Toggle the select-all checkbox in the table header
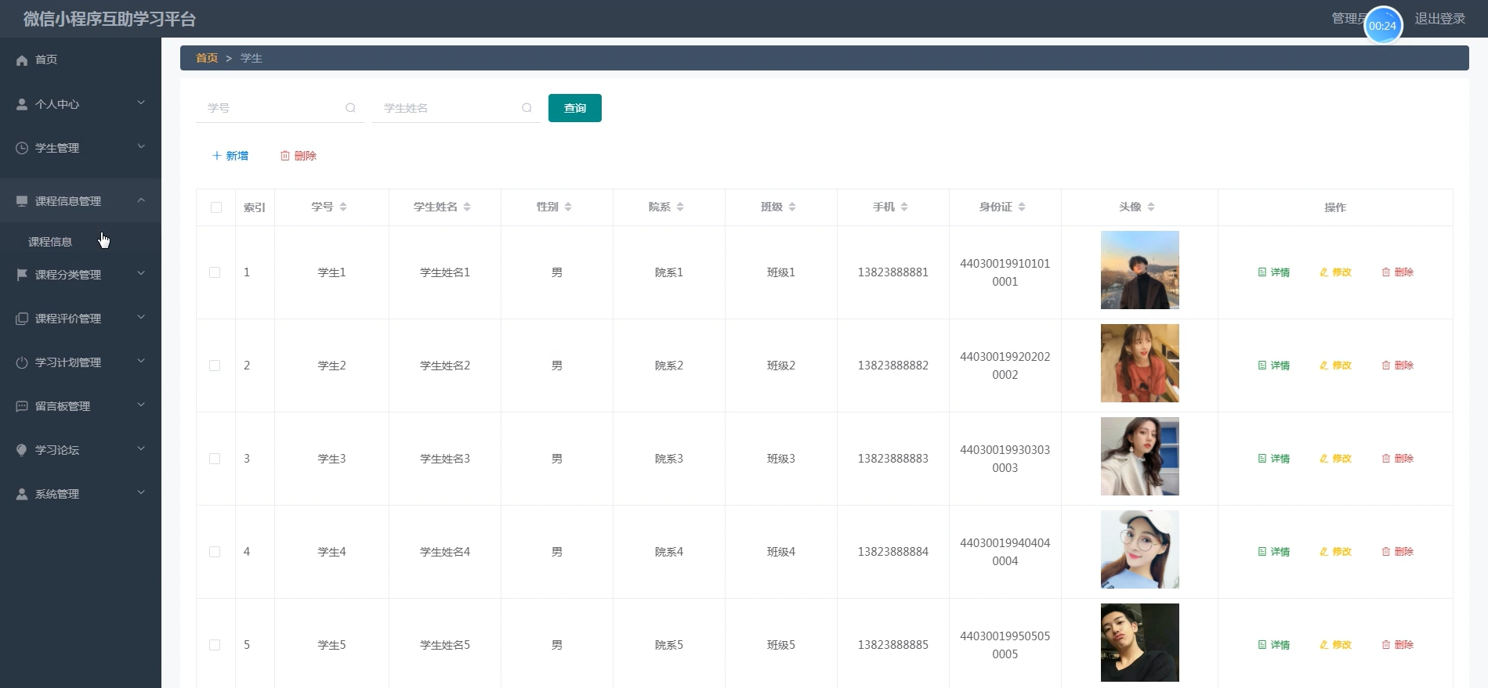This screenshot has width=1488, height=688. click(216, 207)
